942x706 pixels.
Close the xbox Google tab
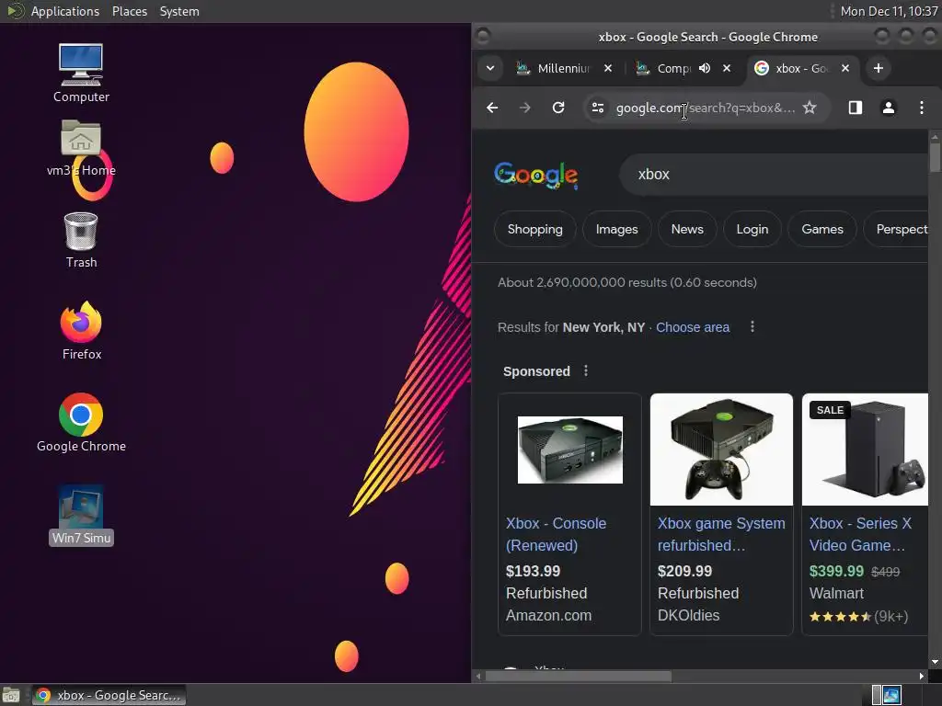coord(845,68)
